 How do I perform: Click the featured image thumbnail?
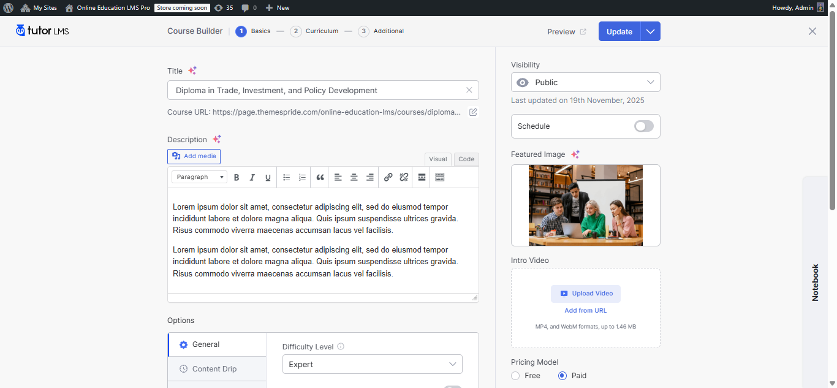pyautogui.click(x=585, y=205)
